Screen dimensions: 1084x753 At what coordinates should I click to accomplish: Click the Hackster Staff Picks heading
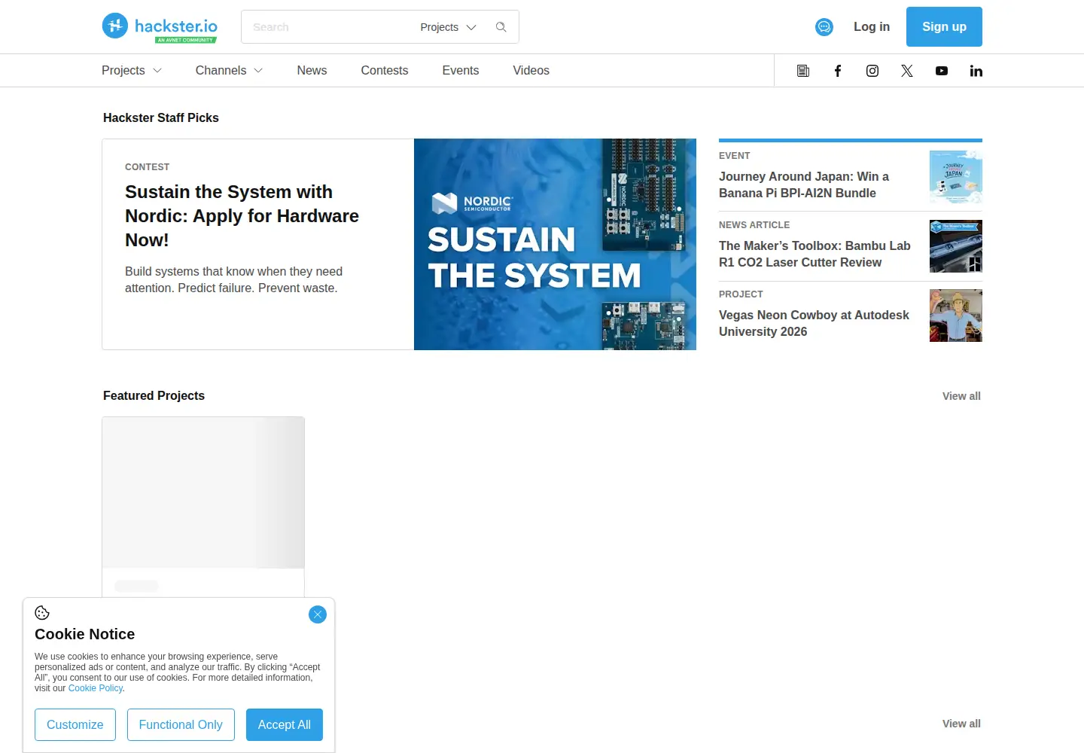pyautogui.click(x=161, y=117)
